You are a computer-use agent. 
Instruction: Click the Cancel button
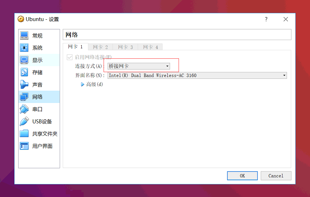tap(276, 176)
